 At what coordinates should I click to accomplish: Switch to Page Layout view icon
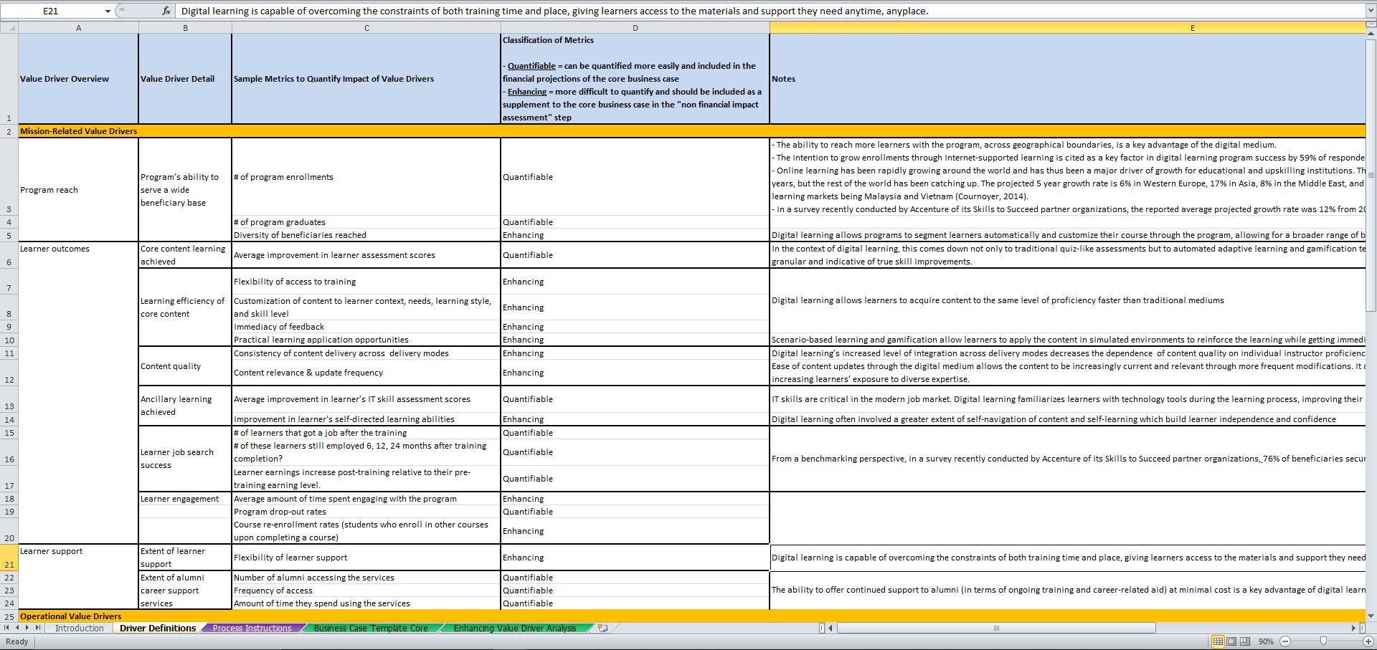(x=1231, y=641)
